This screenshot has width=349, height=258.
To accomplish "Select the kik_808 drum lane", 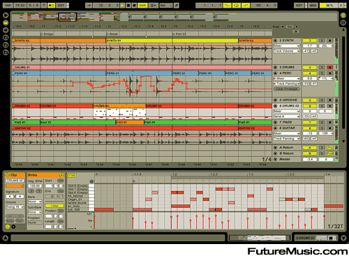I will (x=81, y=210).
